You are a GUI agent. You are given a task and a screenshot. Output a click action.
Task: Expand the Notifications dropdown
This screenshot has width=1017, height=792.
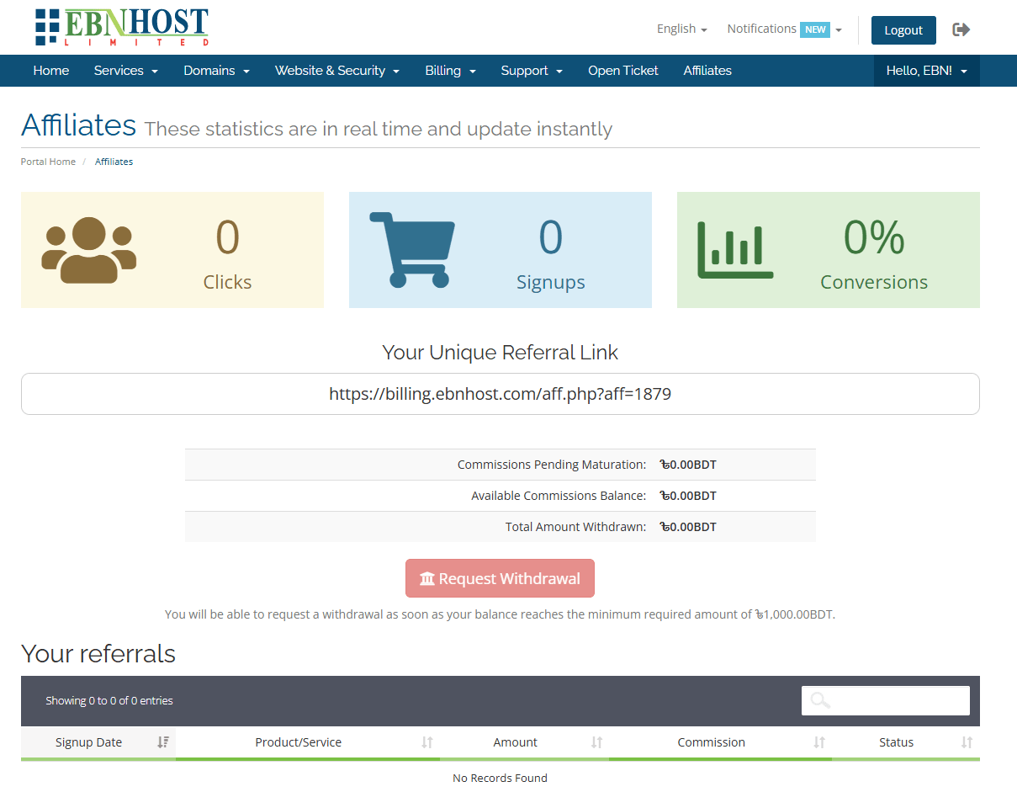[784, 29]
